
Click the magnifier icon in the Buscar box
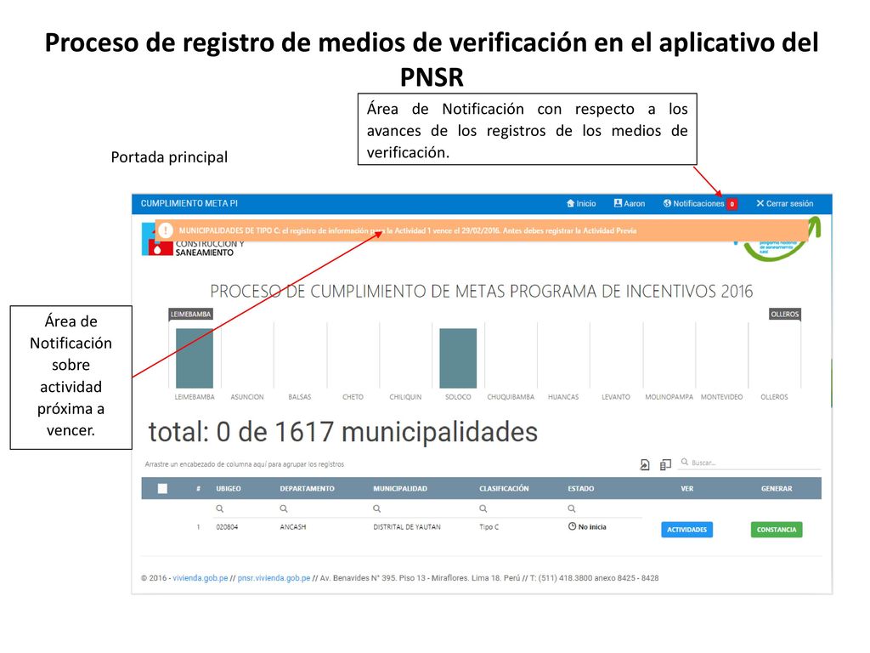point(685,462)
